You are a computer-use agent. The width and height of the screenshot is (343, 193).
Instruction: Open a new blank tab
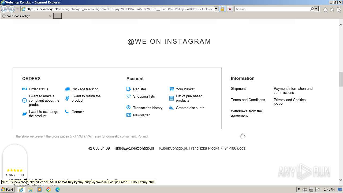pos(58,16)
